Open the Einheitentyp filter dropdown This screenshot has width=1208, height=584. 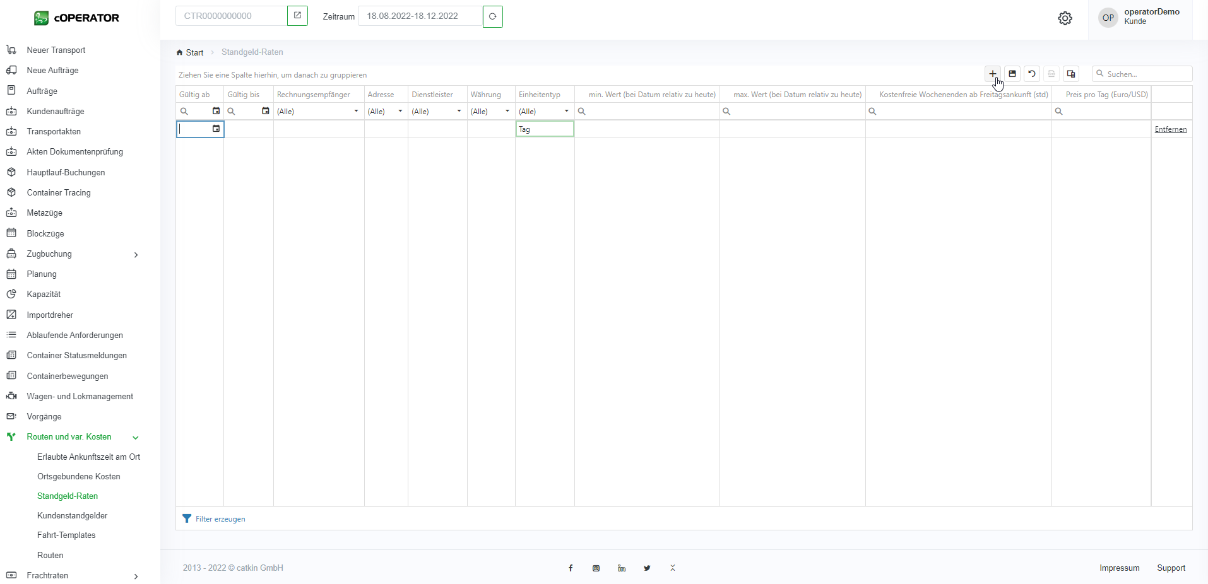click(566, 112)
